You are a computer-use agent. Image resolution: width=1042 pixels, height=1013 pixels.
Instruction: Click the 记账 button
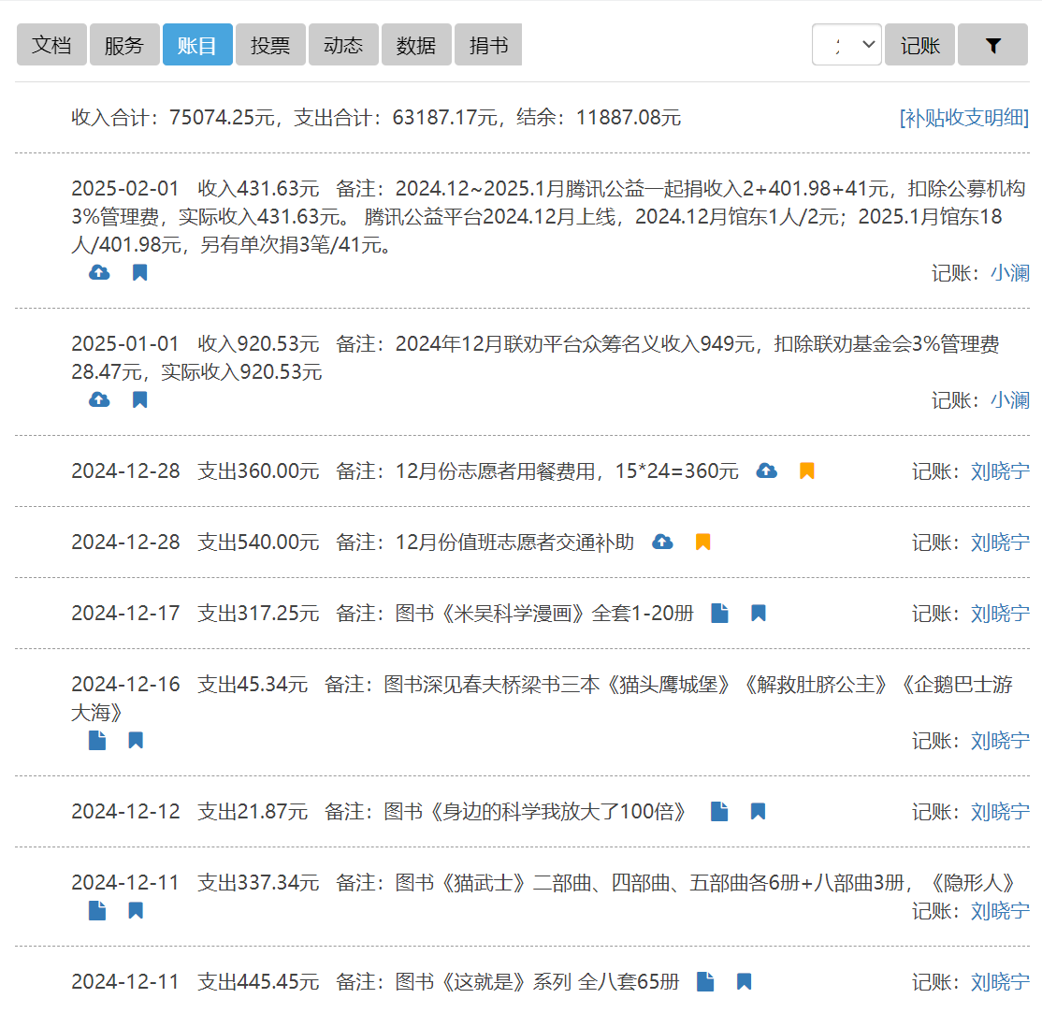click(x=919, y=45)
